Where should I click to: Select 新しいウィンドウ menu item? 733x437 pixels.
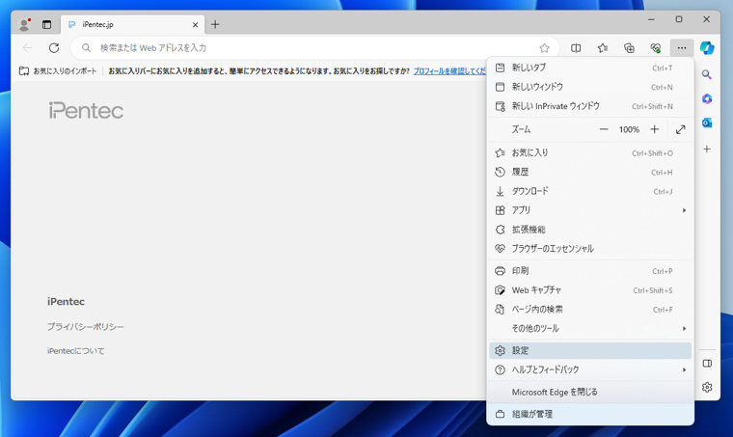[590, 87]
